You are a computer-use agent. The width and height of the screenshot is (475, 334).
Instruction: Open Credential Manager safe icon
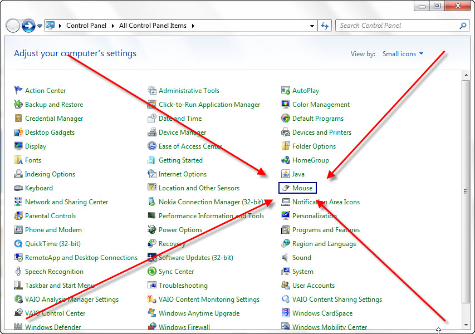[18, 118]
